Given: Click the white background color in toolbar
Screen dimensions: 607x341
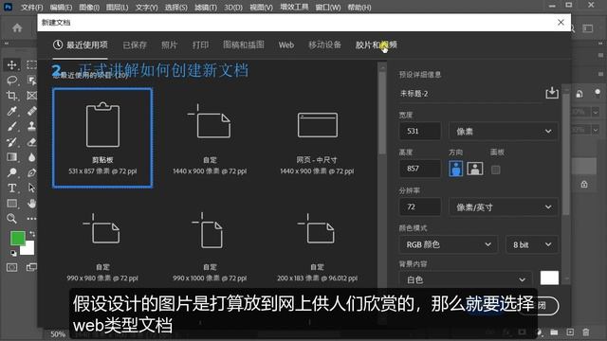Looking at the screenshot, I should point(29,250).
